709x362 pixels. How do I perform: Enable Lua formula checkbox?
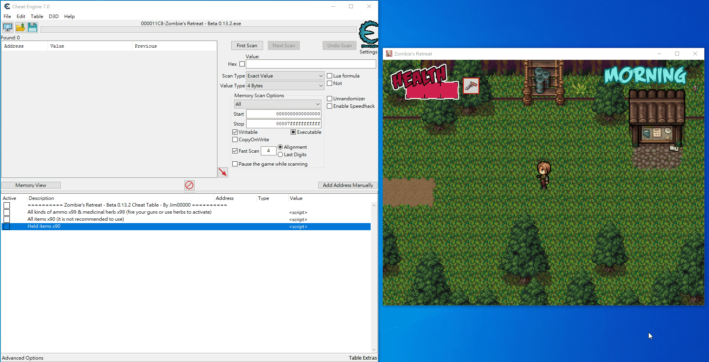329,76
